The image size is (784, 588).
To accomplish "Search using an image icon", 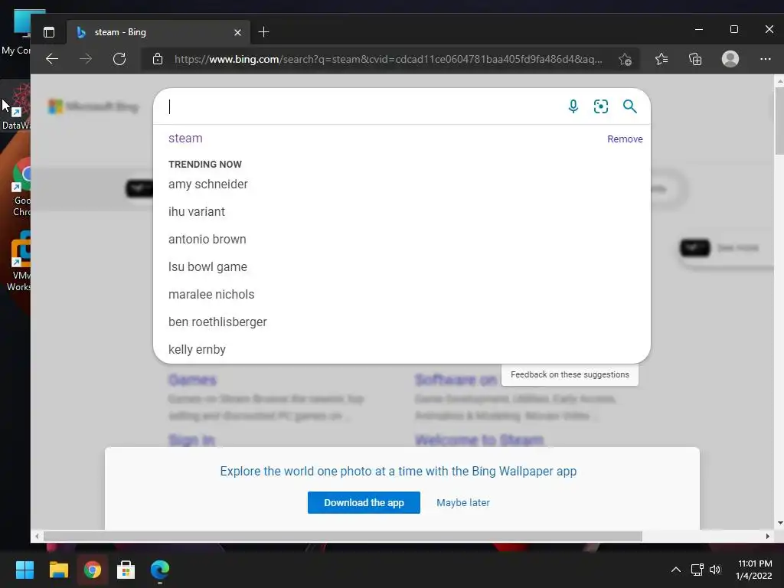I will pyautogui.click(x=600, y=106).
